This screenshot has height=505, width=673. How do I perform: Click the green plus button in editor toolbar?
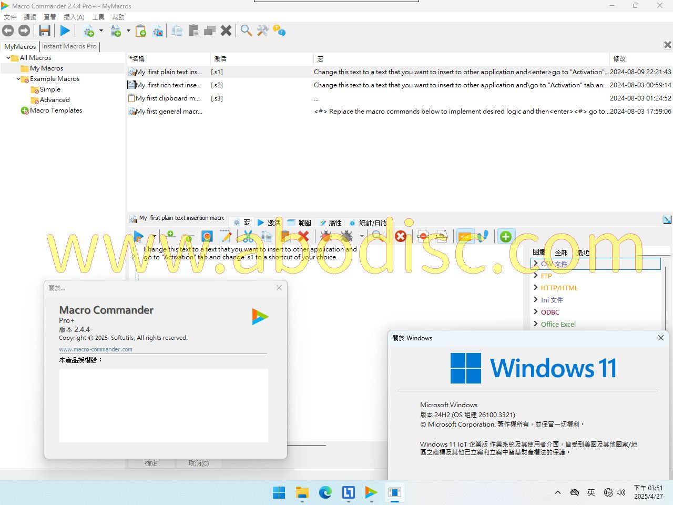point(506,236)
